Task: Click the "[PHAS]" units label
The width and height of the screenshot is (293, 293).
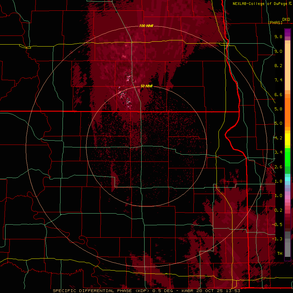Action: pos(275,23)
